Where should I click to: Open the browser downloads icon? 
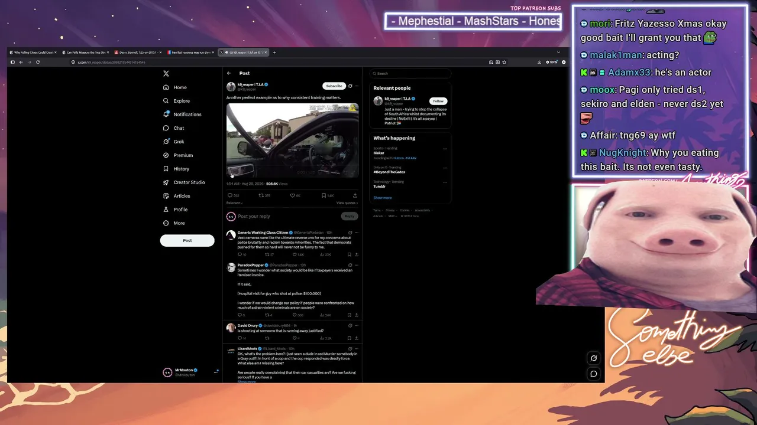click(539, 62)
